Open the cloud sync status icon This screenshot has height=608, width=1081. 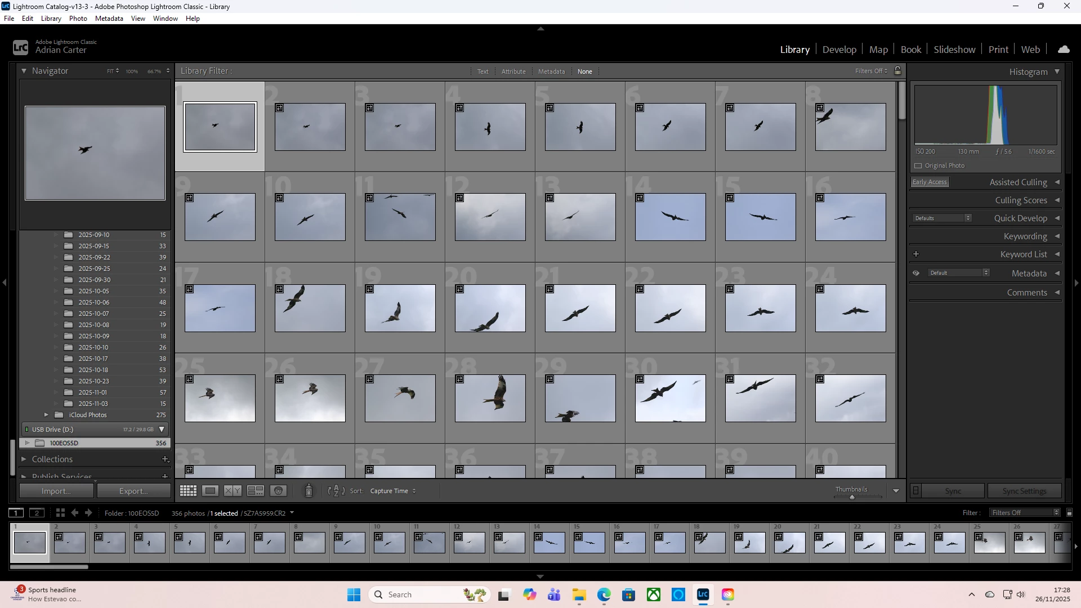tap(1064, 50)
